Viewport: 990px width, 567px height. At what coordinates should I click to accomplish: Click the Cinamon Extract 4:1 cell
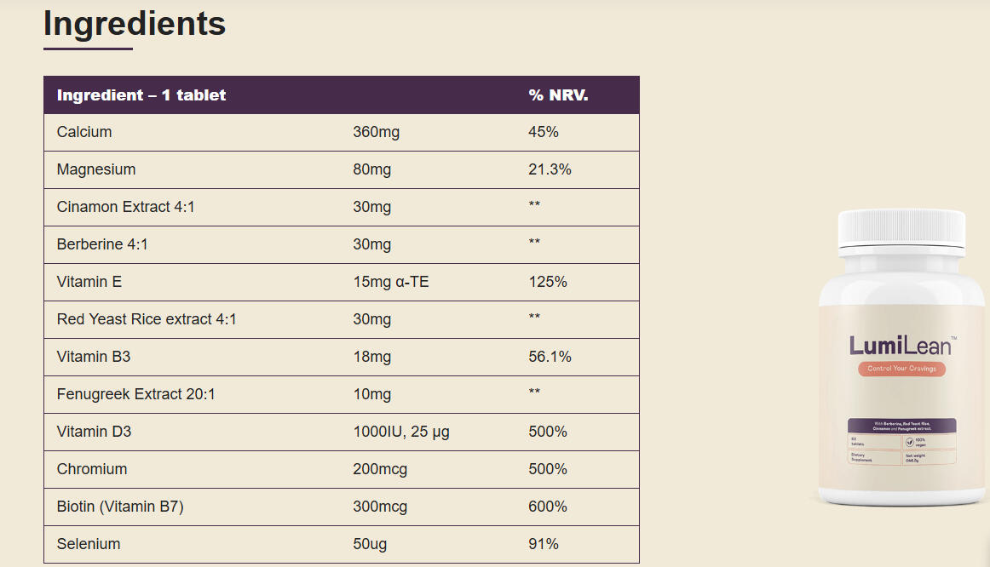(x=126, y=207)
